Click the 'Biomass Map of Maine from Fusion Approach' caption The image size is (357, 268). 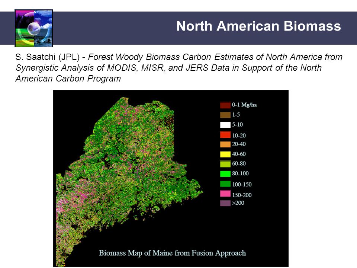click(172, 253)
